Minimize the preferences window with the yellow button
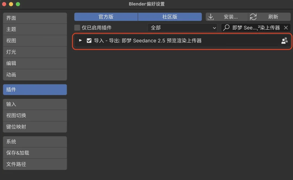 coord(11,4)
